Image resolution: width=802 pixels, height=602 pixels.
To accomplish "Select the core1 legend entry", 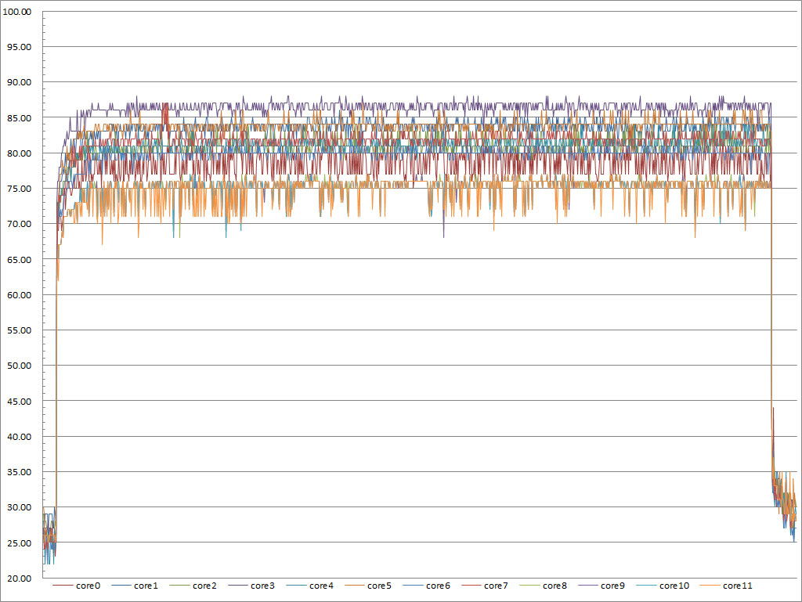I will point(135,586).
